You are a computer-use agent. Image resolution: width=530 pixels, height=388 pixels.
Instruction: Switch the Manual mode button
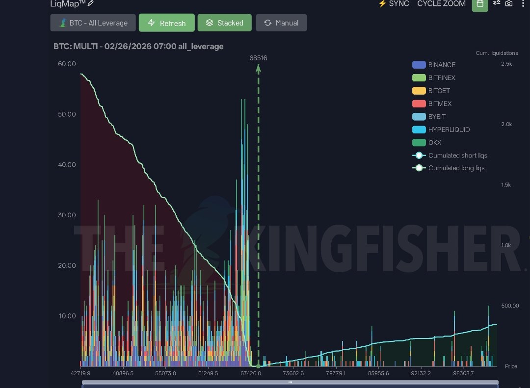pyautogui.click(x=281, y=23)
